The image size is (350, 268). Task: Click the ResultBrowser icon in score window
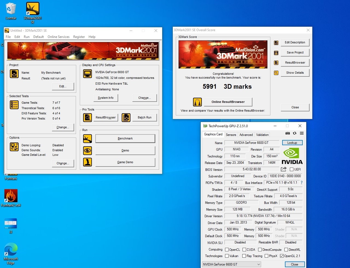coord(276,63)
